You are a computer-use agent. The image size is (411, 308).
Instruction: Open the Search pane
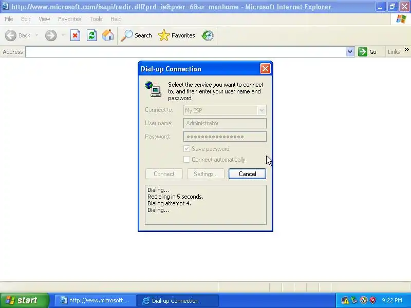(x=136, y=35)
